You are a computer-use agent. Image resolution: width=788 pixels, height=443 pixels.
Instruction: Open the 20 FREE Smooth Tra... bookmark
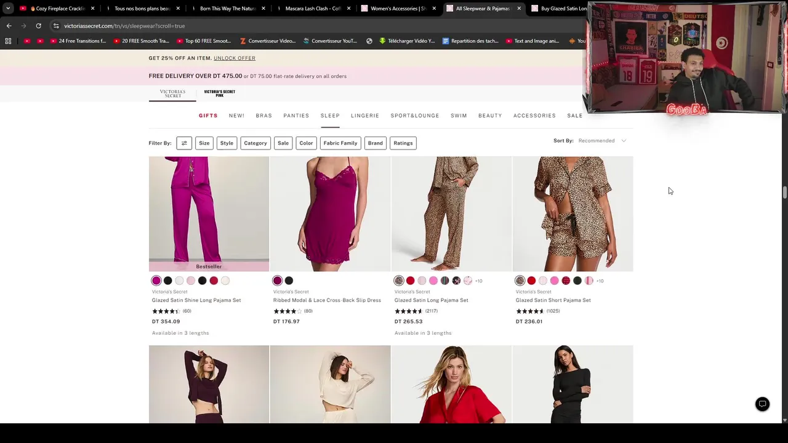141,41
